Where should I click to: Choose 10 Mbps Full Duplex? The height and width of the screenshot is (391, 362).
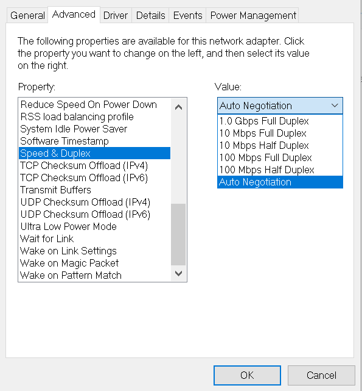[280, 133]
